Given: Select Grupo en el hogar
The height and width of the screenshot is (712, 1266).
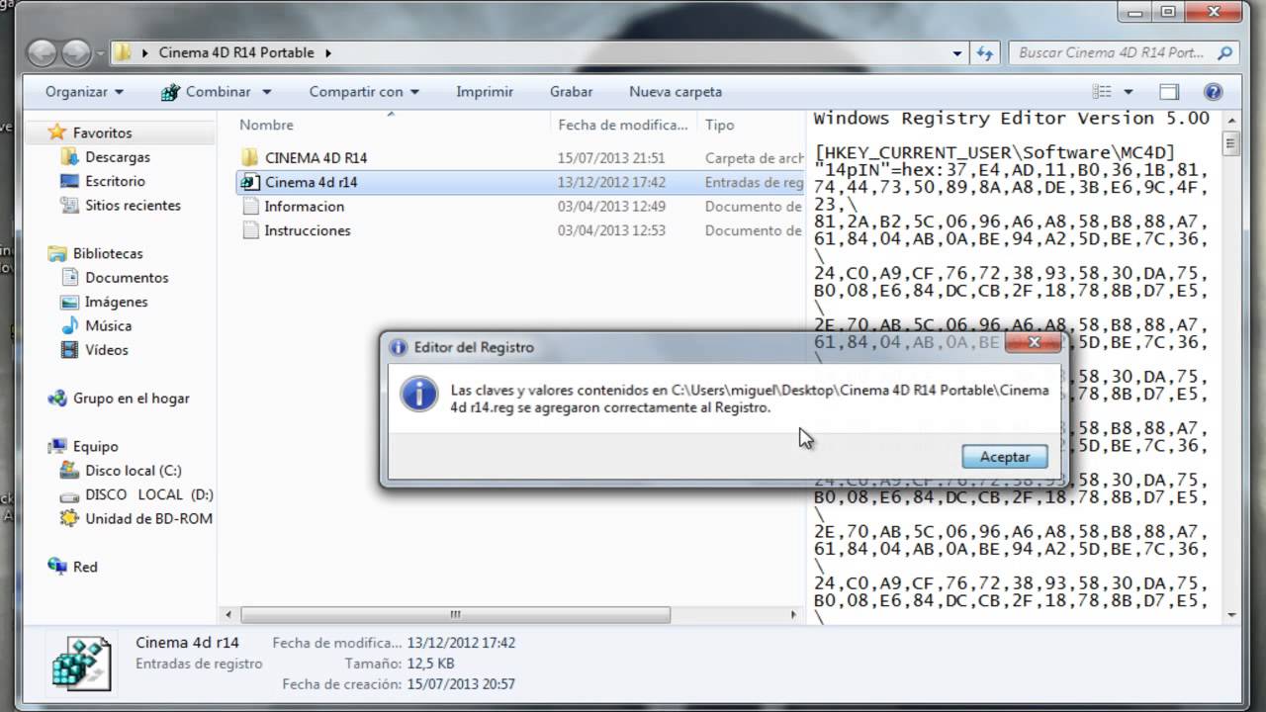Looking at the screenshot, I should (x=131, y=398).
